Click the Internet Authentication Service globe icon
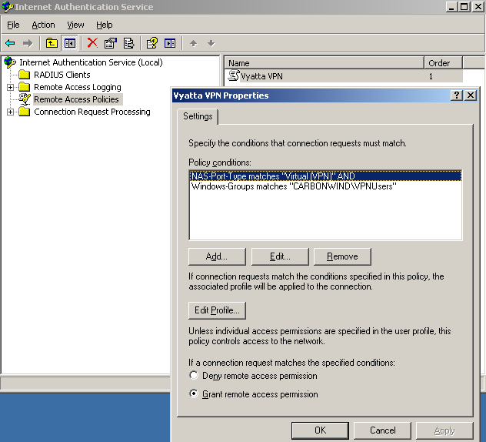 pyautogui.click(x=10, y=62)
